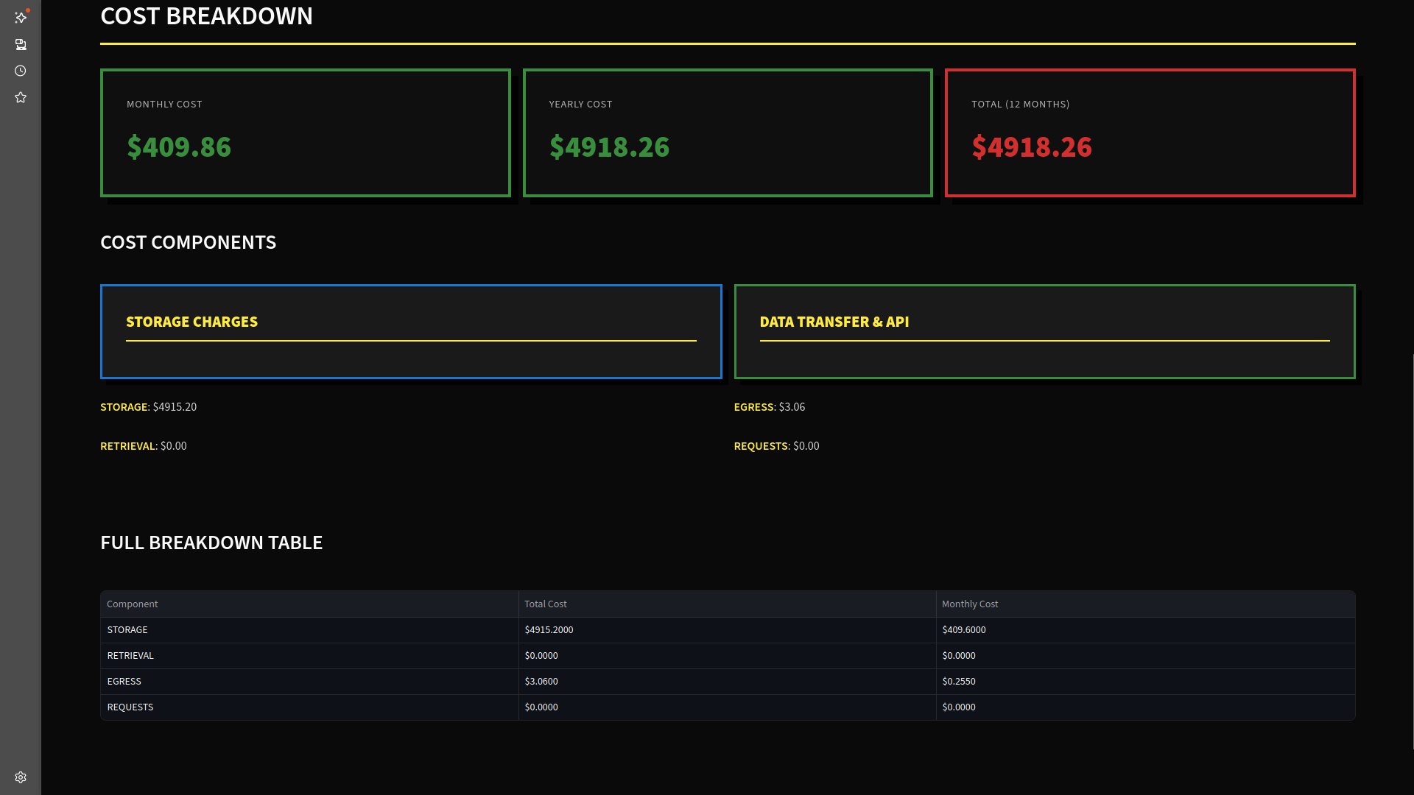Click the favorites star icon

click(21, 96)
